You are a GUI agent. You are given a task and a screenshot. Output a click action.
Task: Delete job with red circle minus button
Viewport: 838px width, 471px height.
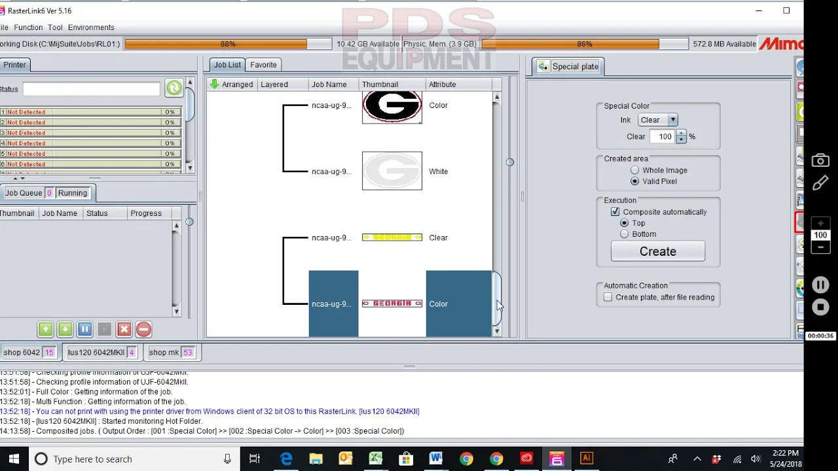143,329
